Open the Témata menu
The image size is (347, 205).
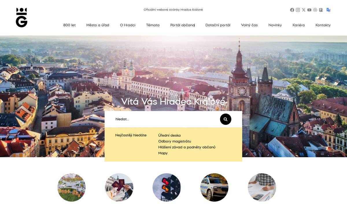click(153, 25)
